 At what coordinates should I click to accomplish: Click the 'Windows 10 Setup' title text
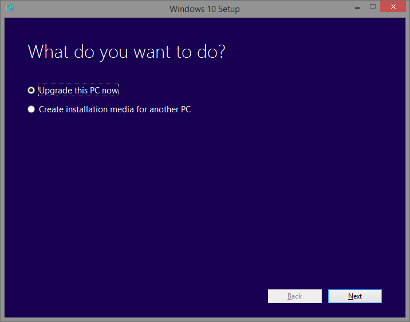click(204, 9)
